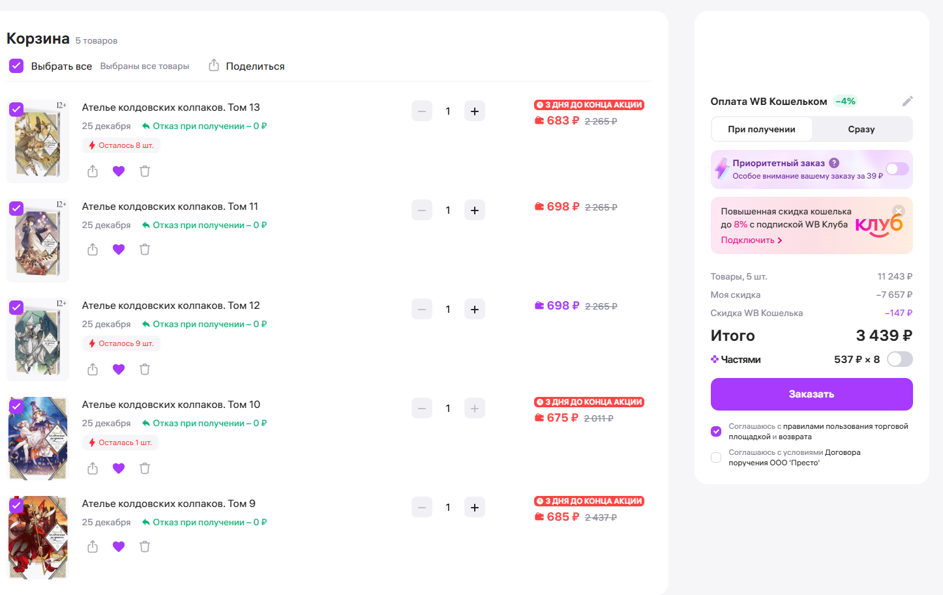Open the 'Подключить' WB Клуб link

(x=751, y=240)
